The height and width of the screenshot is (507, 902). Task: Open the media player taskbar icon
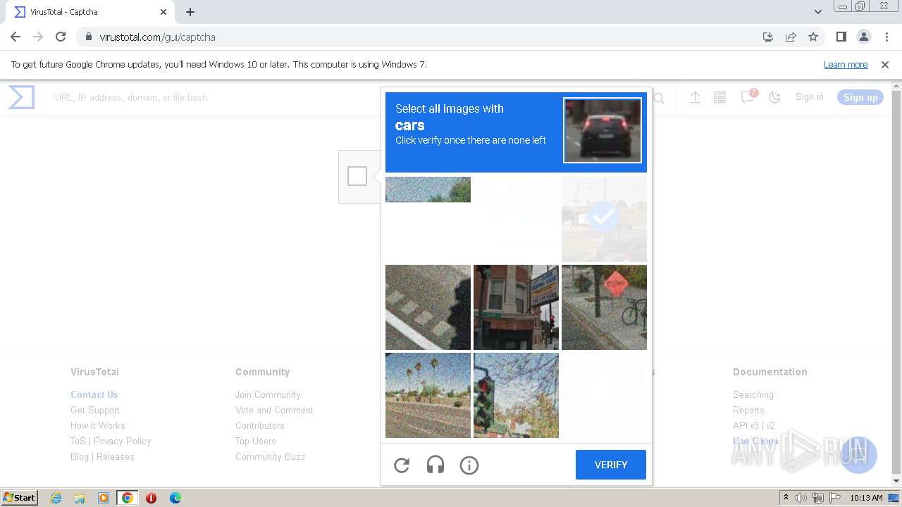click(x=104, y=498)
